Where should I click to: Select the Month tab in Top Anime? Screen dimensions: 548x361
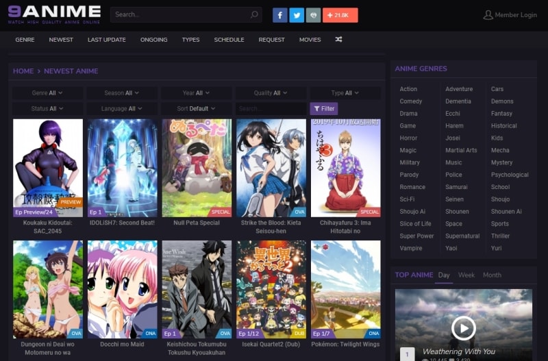[492, 275]
